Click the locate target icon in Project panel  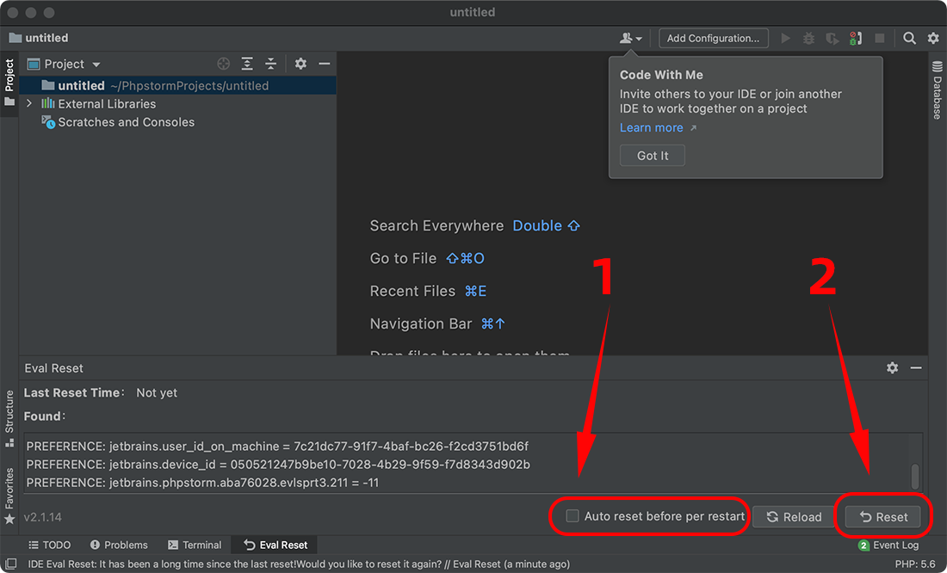[x=223, y=64]
